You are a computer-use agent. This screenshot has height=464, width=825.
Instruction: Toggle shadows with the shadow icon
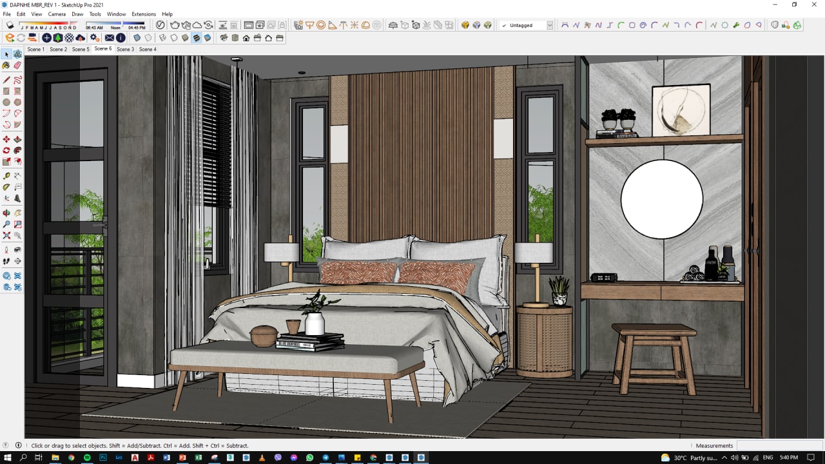coord(10,24)
